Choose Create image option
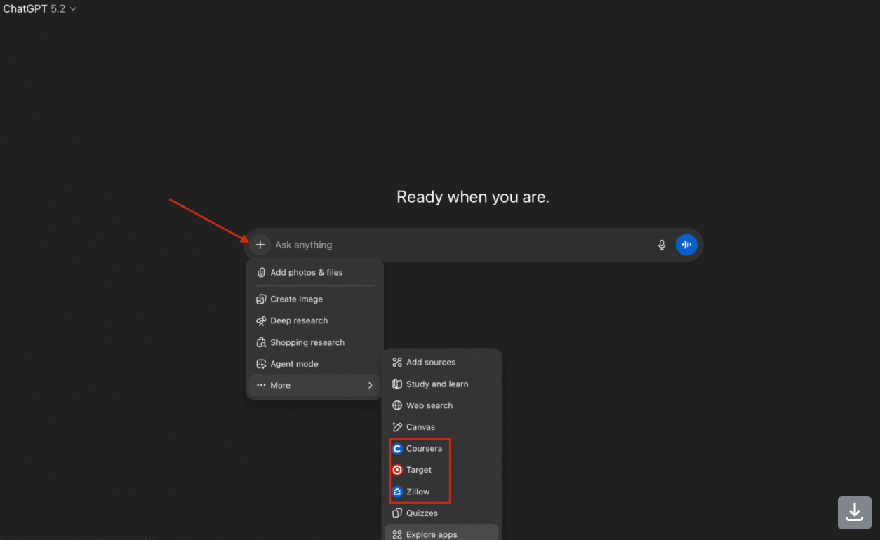This screenshot has width=880, height=540. [x=296, y=299]
